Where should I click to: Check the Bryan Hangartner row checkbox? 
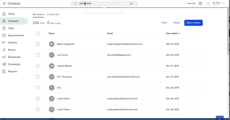point(38,44)
